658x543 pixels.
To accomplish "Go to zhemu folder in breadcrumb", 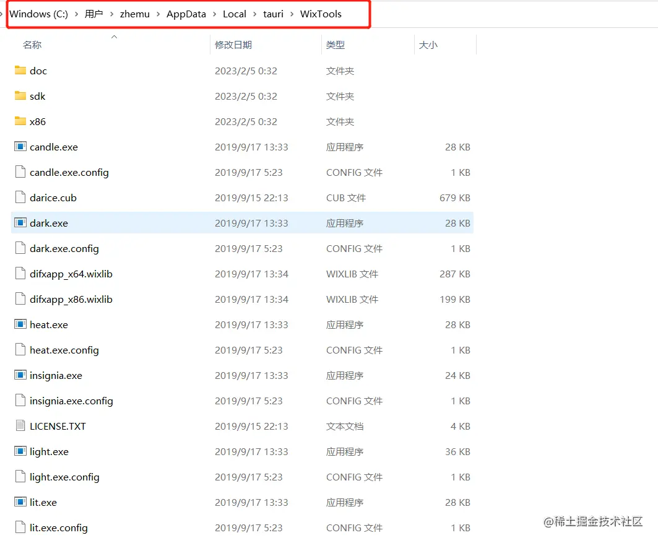I will tap(135, 14).
